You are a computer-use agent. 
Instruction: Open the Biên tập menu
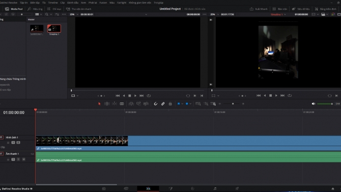tap(35, 3)
